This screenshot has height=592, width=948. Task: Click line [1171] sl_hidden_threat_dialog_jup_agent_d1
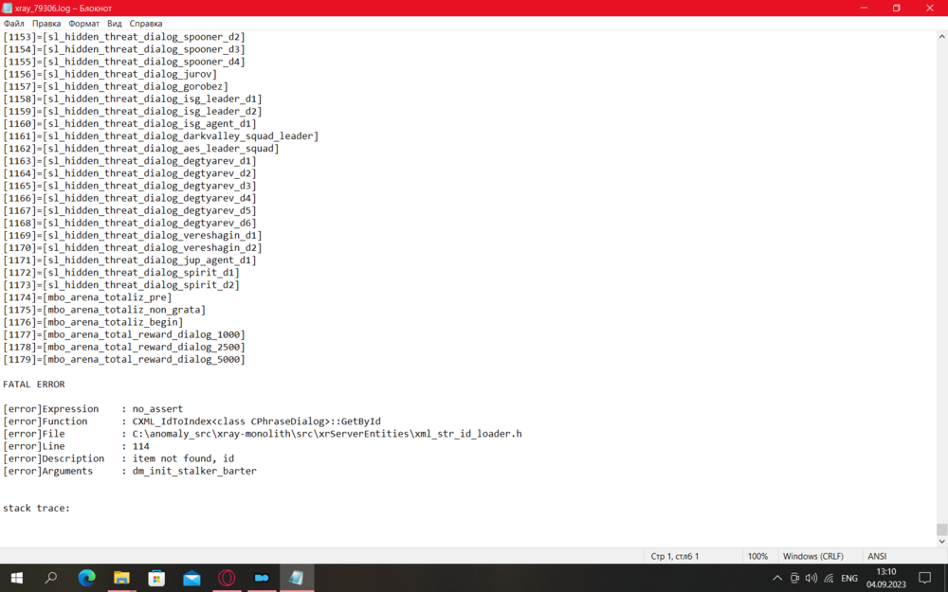[x=130, y=260]
